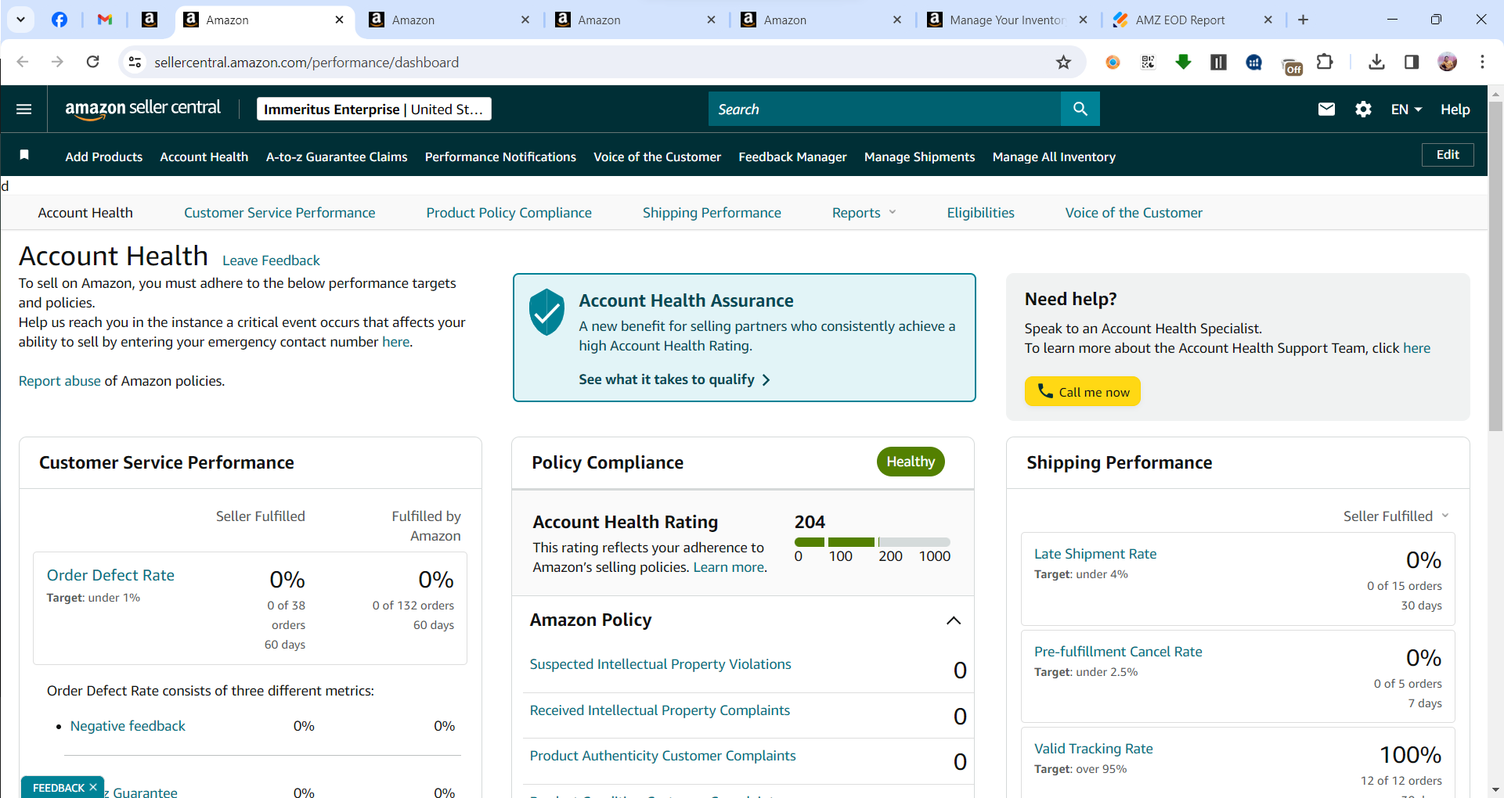Click the browser forward arrow
Image resolution: width=1504 pixels, height=798 pixels.
[x=57, y=62]
